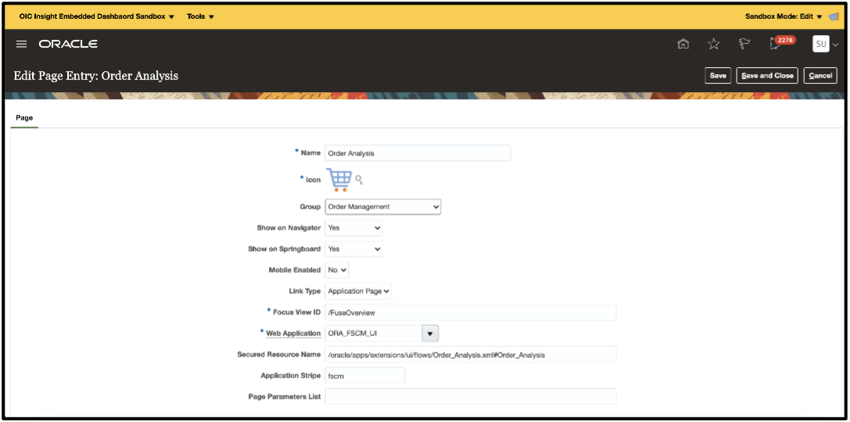Open the hamburger navigator menu
The height and width of the screenshot is (422, 850).
tap(21, 44)
